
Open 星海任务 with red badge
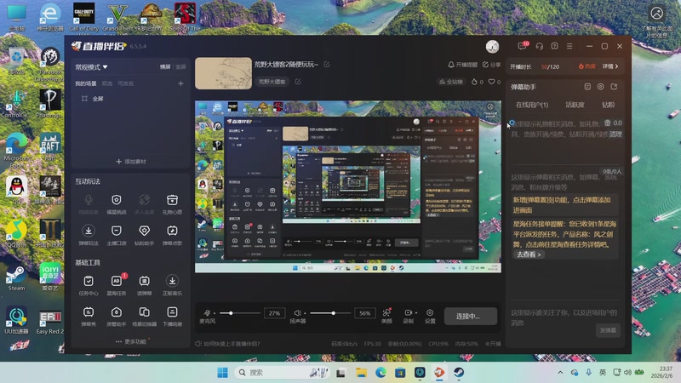coord(116,285)
